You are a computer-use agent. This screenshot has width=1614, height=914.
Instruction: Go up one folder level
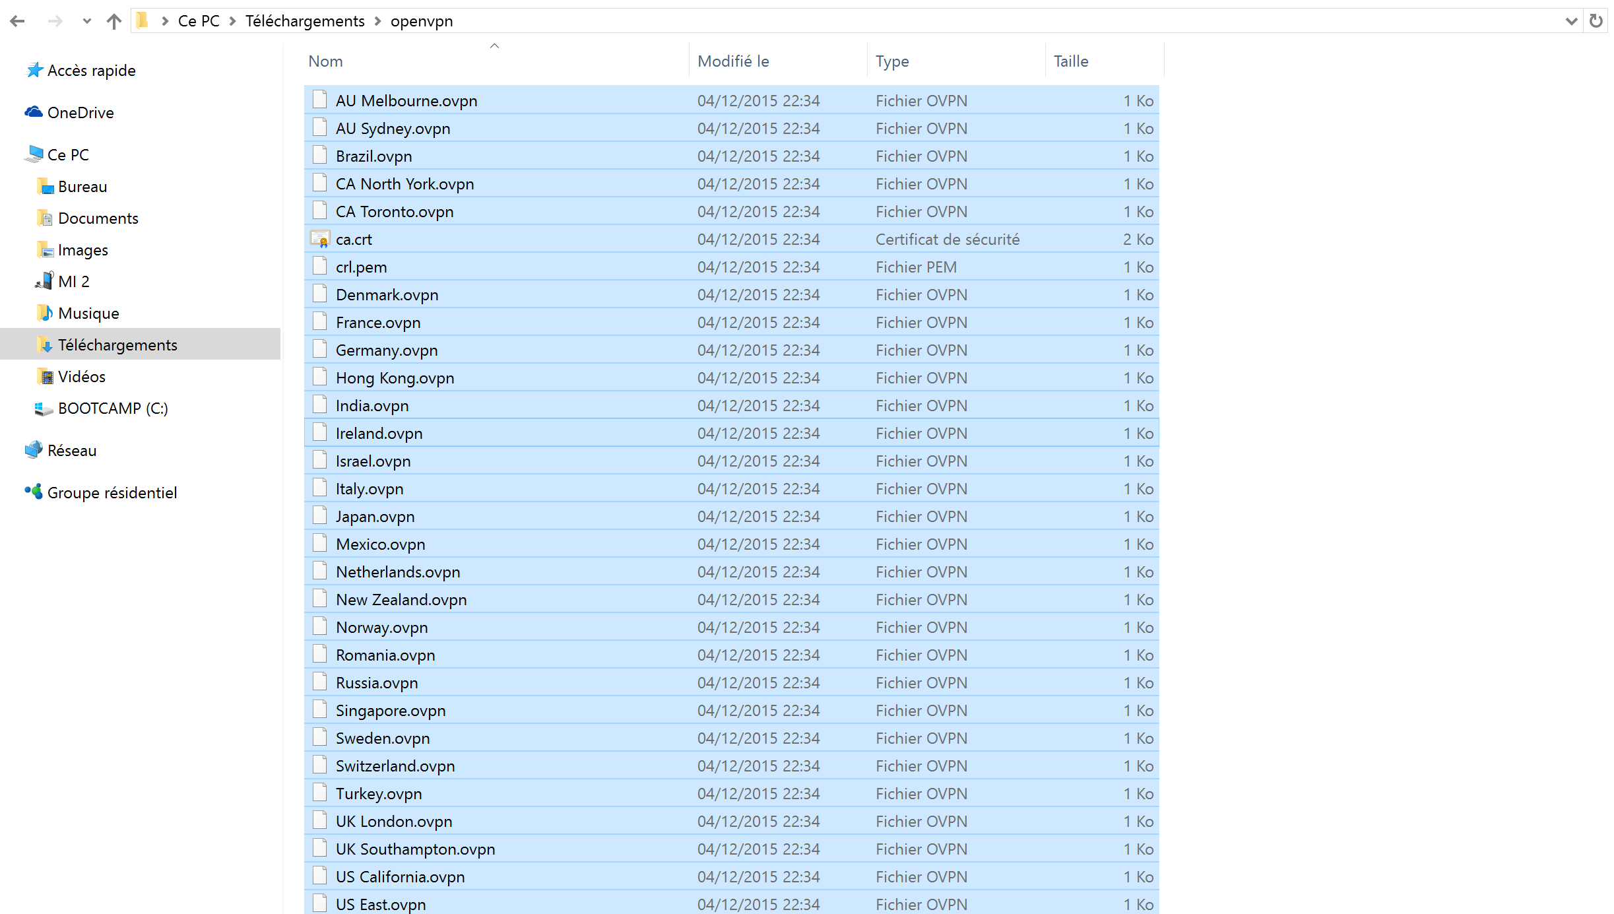(x=114, y=21)
